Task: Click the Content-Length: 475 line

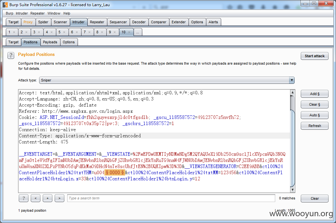Action: 44,142
